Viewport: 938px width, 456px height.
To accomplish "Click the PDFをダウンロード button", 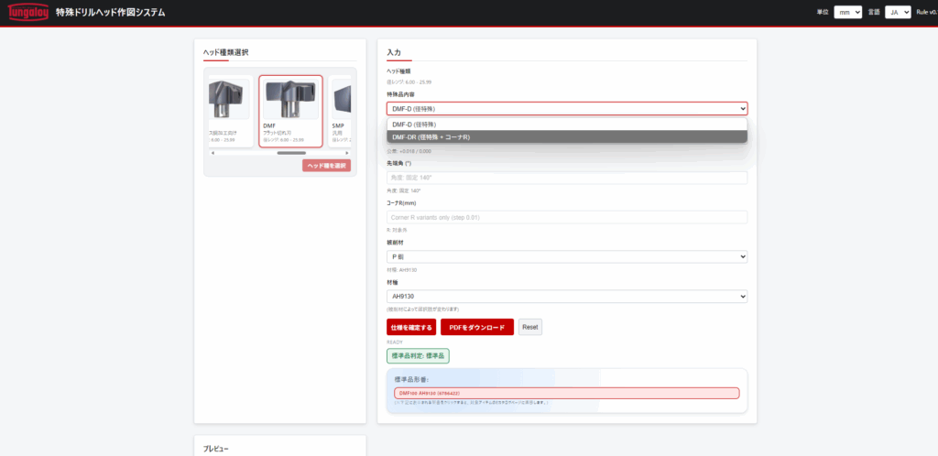I will pyautogui.click(x=476, y=327).
